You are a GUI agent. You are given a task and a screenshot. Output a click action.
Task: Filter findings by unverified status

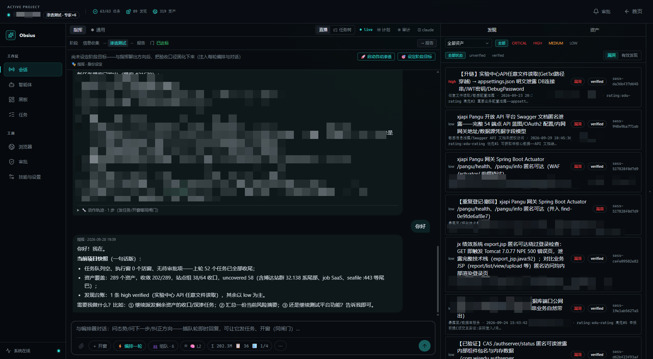(x=477, y=55)
